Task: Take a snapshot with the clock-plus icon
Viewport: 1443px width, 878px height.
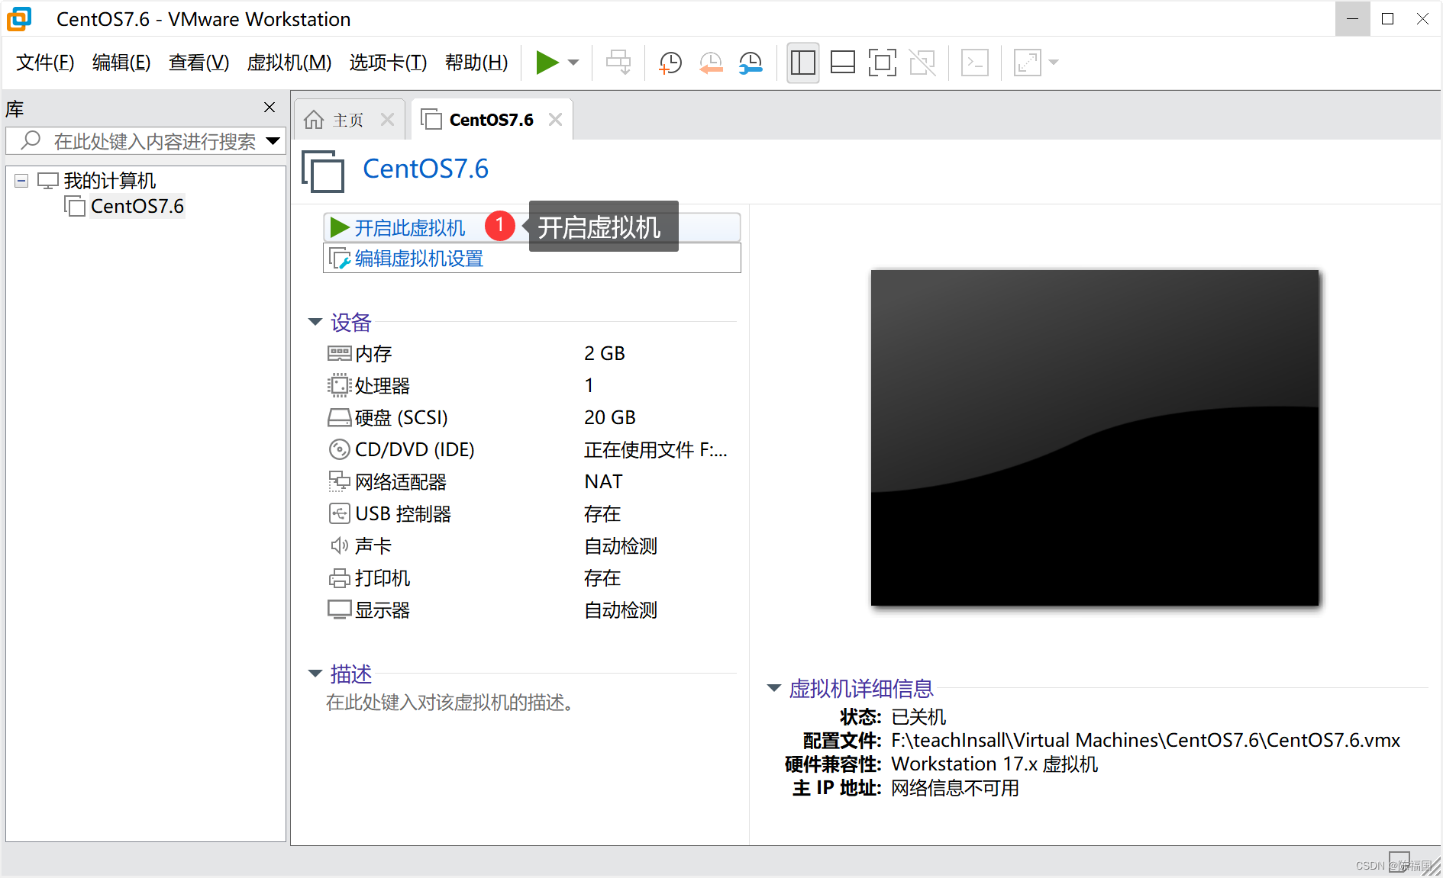Action: (x=670, y=63)
